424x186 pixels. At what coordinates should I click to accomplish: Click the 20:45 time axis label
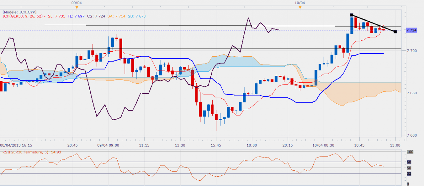tap(72, 145)
